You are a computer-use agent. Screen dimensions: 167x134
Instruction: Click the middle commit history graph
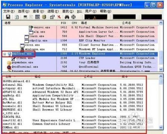coord(124,17)
